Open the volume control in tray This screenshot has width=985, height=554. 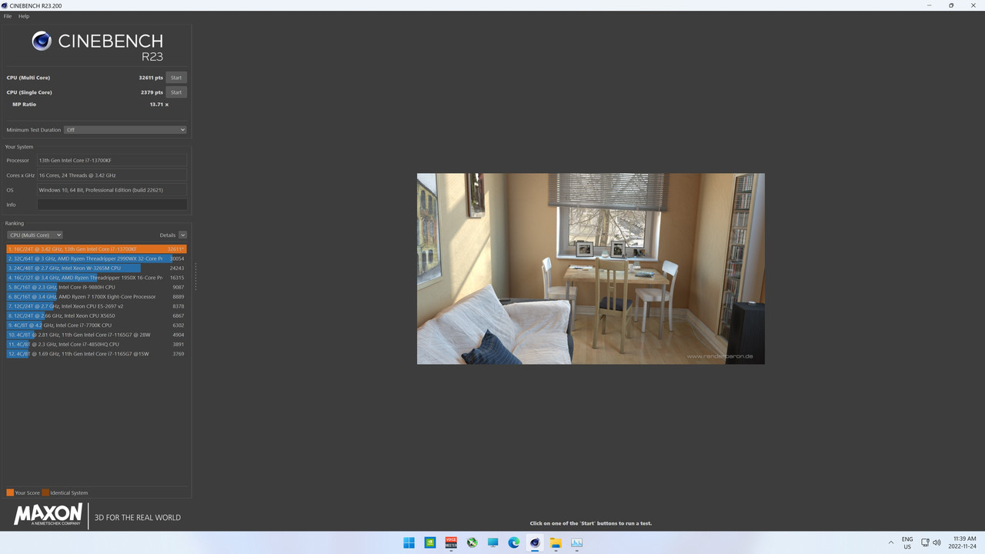pyautogui.click(x=937, y=542)
